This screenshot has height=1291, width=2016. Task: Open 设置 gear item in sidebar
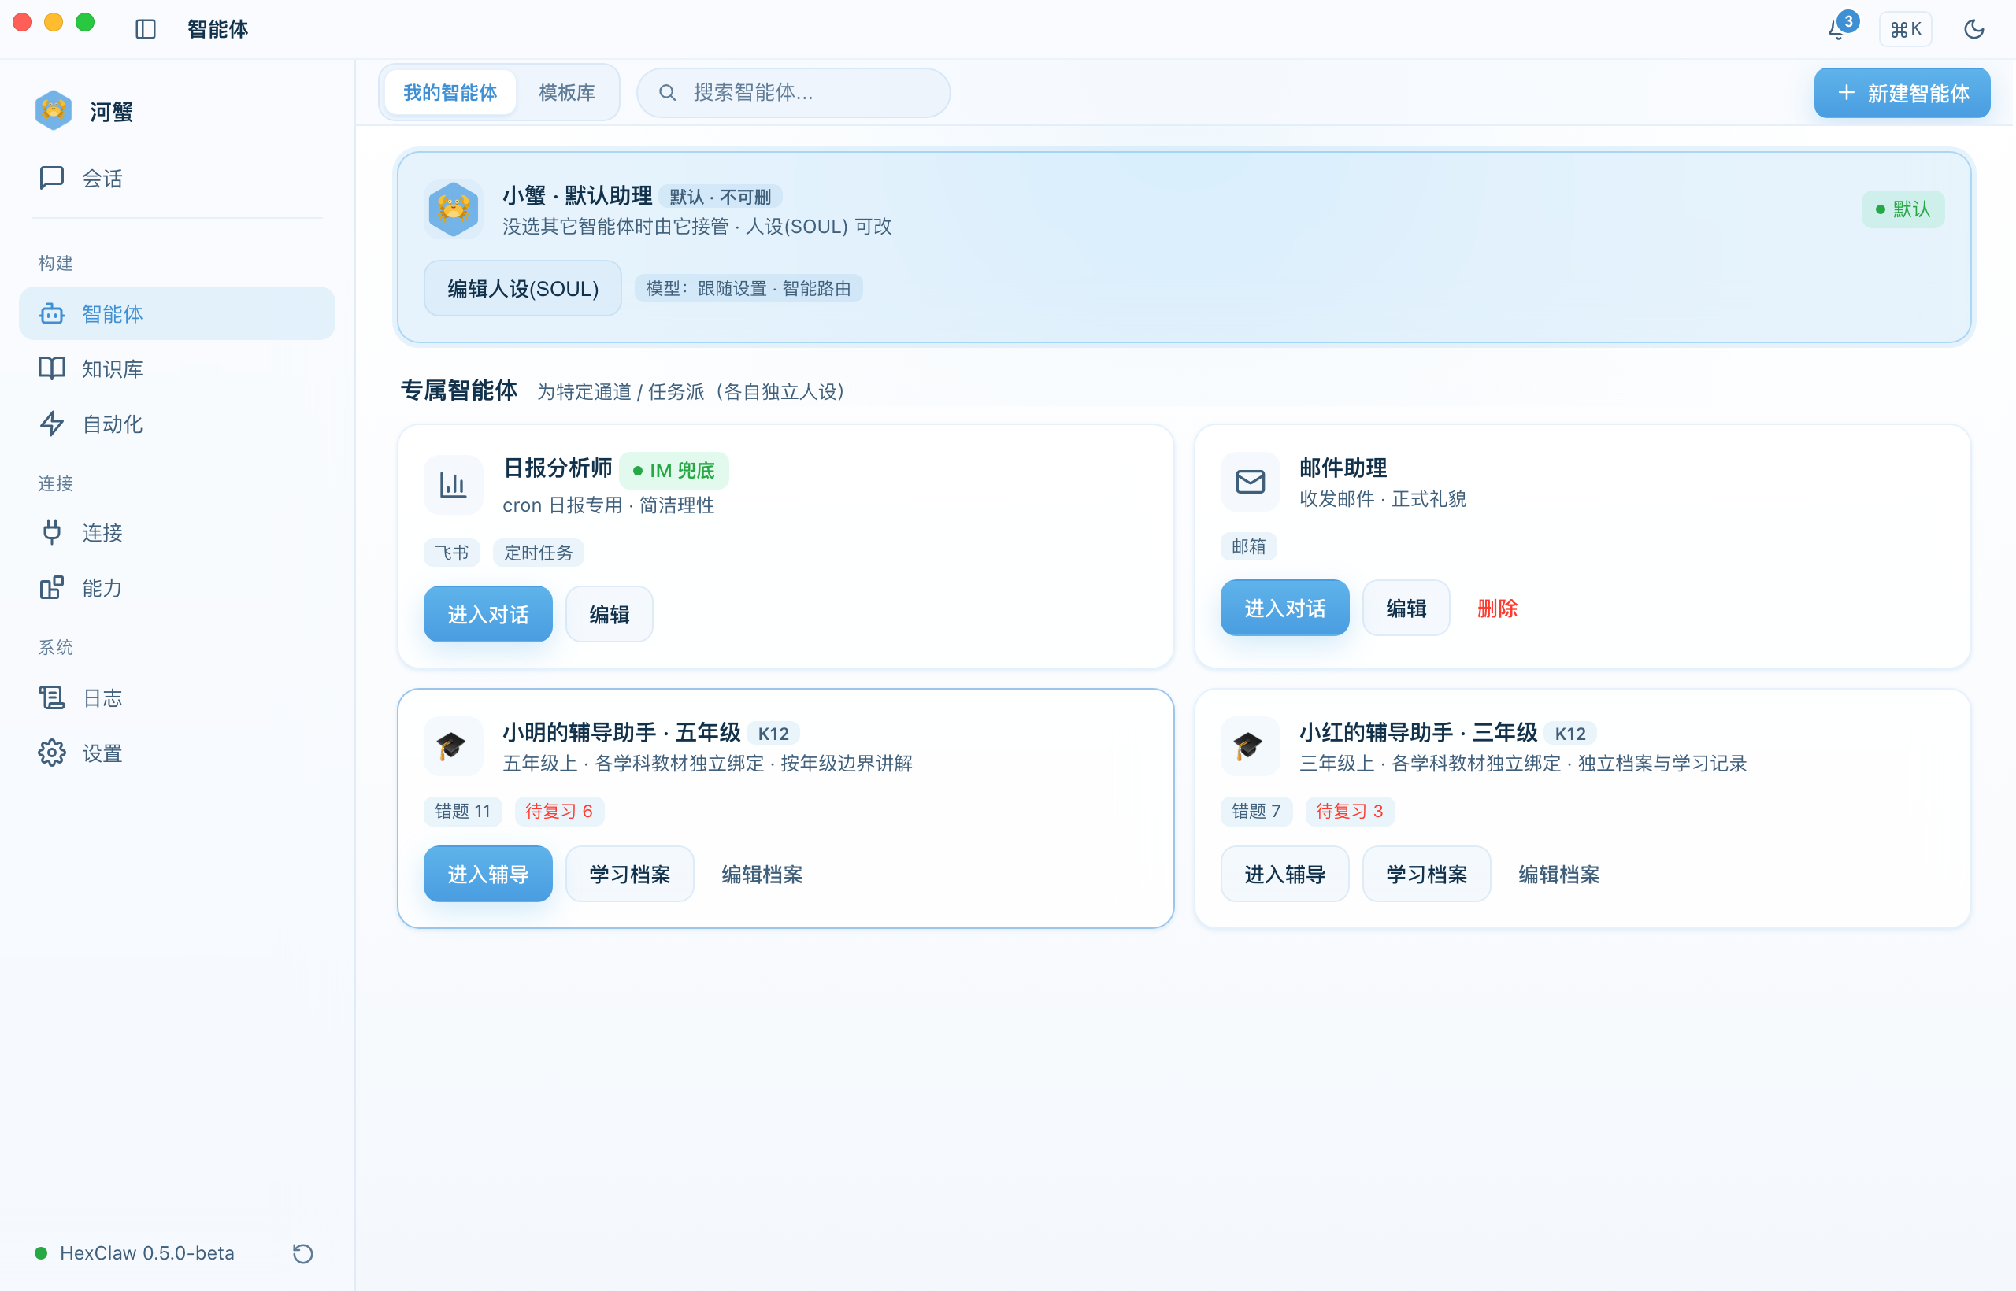point(177,753)
